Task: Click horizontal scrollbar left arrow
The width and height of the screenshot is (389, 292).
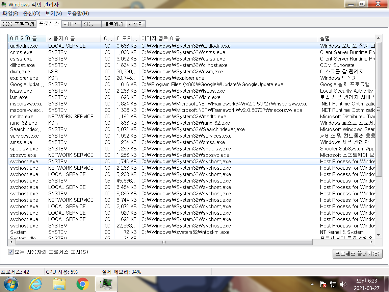Action: [x=11, y=242]
